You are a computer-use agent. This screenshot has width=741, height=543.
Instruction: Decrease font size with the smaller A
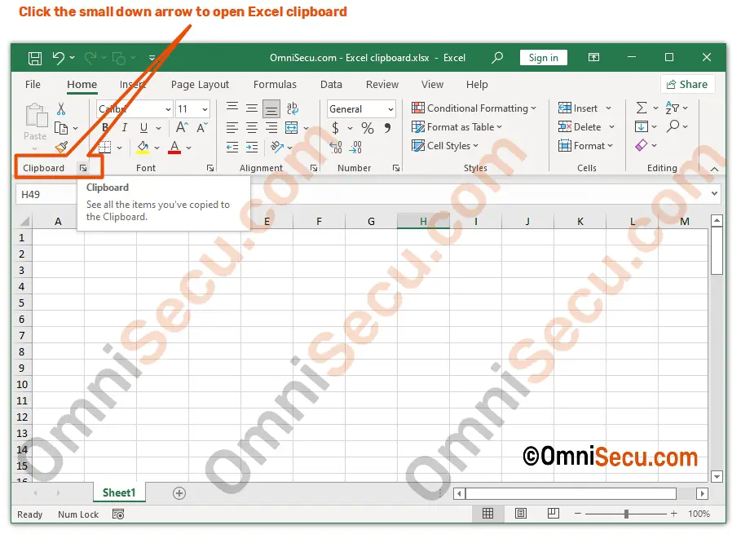point(202,128)
